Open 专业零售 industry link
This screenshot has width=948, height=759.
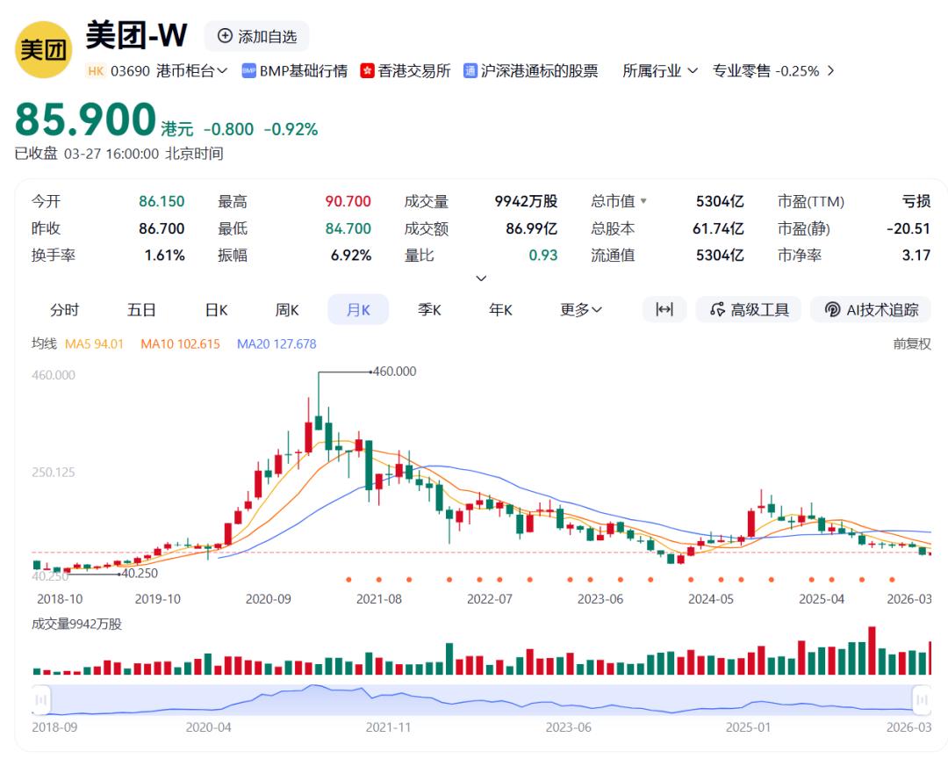(741, 71)
